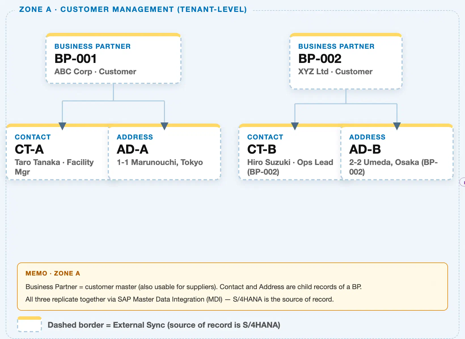The height and width of the screenshot is (339, 465).
Task: Click the ADDRESS label above AD-A
Action: [x=135, y=137]
